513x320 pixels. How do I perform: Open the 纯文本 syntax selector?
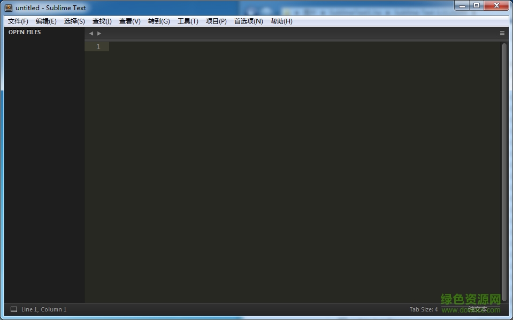(x=478, y=309)
